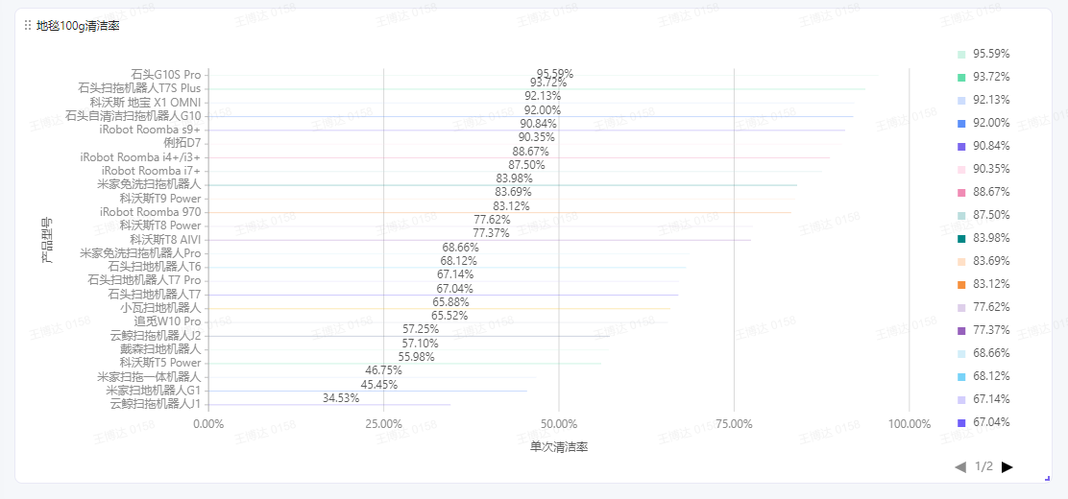Click the resize corner handle of chart card
This screenshot has height=499, width=1068.
point(1047,479)
